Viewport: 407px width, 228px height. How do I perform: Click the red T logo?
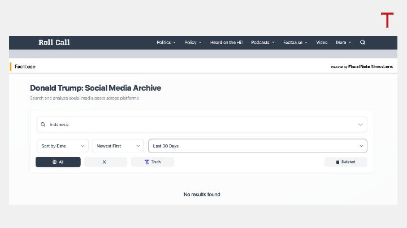click(x=387, y=21)
